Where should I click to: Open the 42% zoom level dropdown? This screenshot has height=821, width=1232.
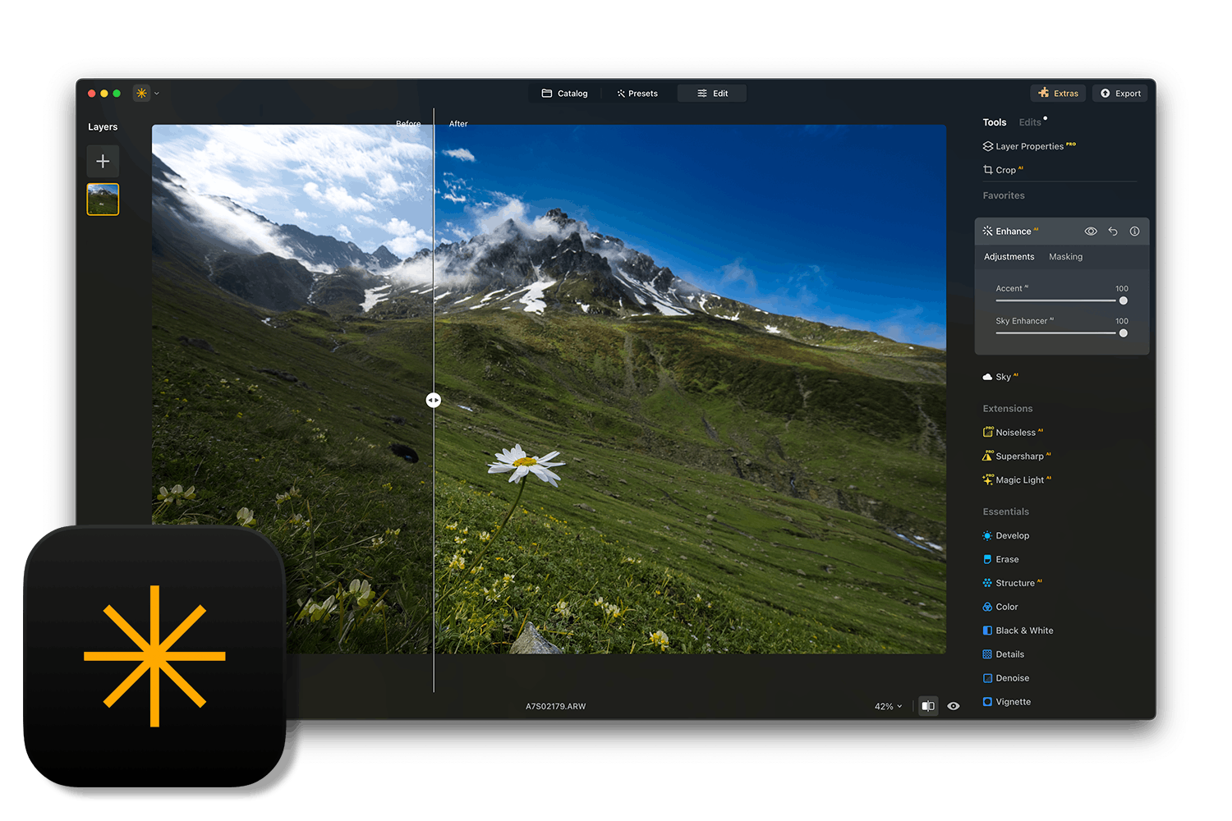coord(889,707)
